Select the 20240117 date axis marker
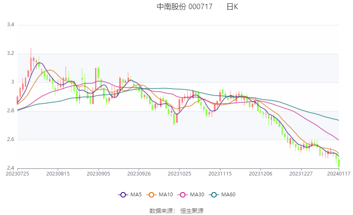 [x=339, y=174]
